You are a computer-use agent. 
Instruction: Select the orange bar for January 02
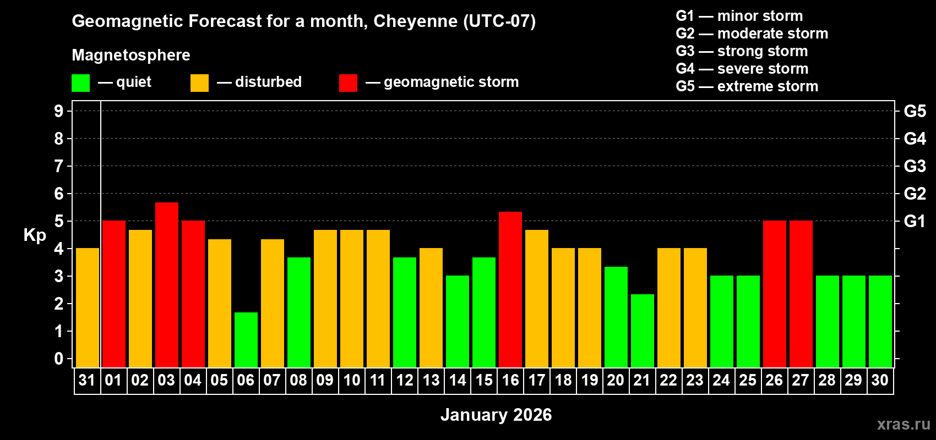[140, 299]
